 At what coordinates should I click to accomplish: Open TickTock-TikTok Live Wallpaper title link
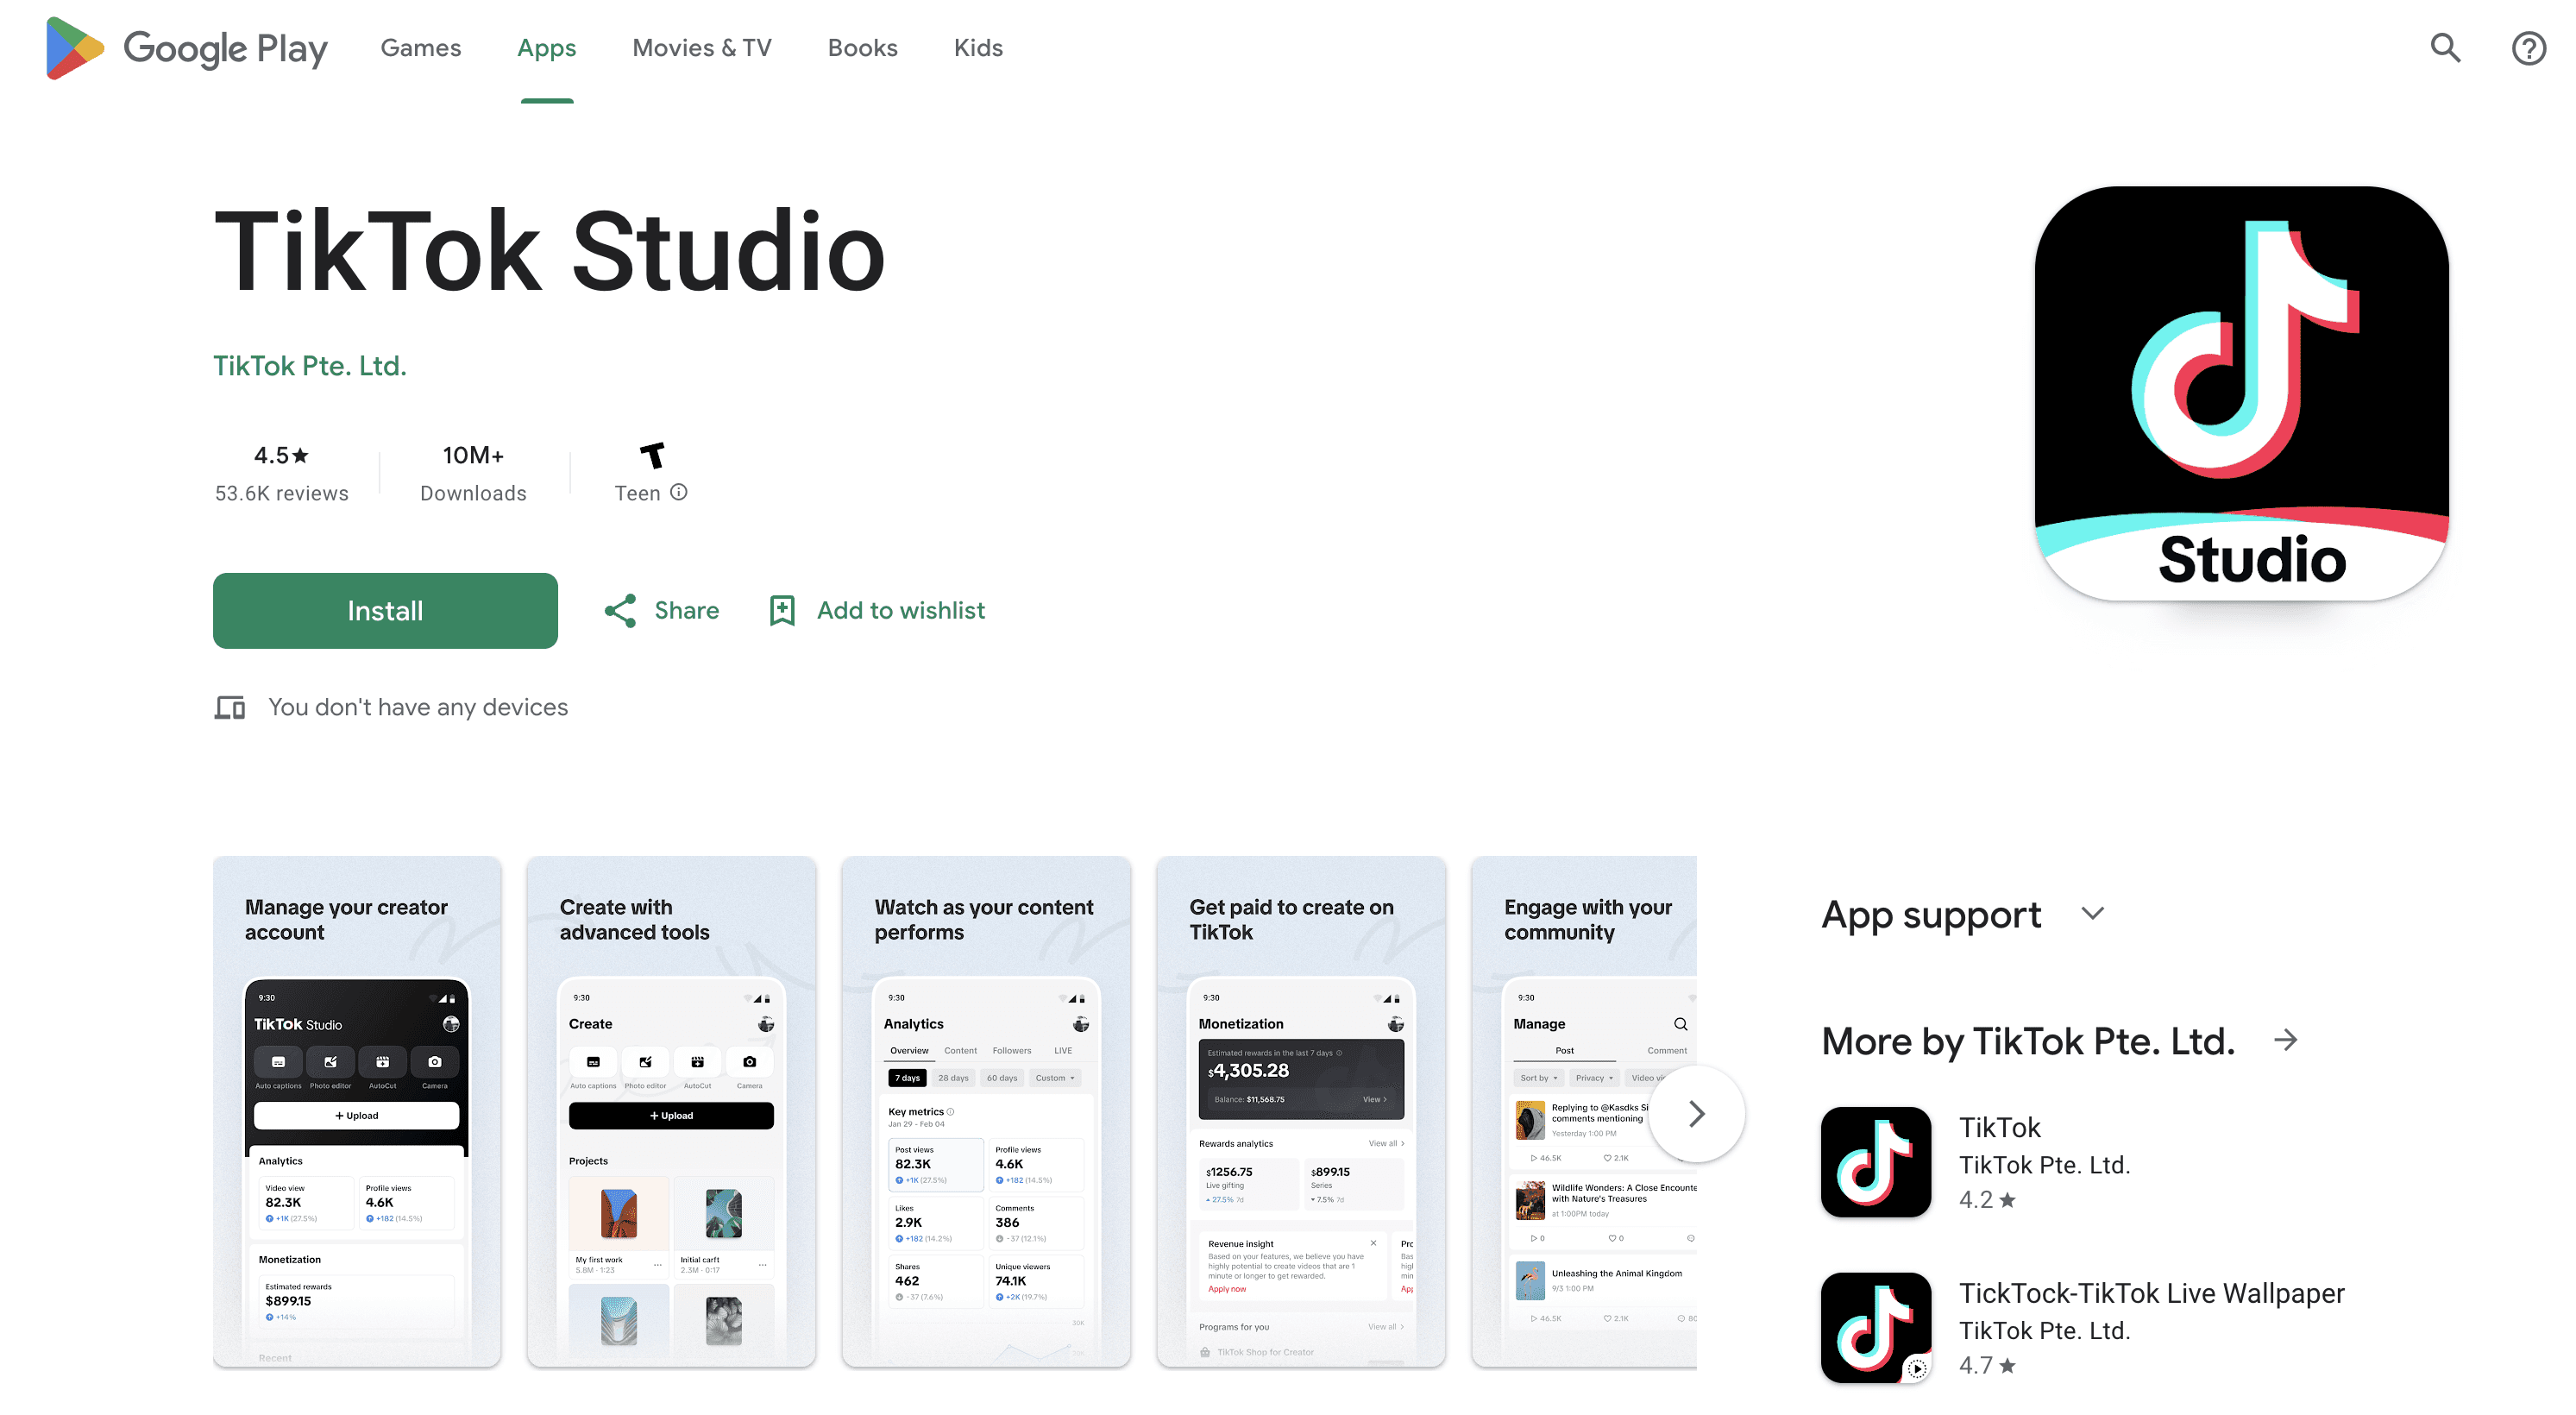click(2151, 1293)
